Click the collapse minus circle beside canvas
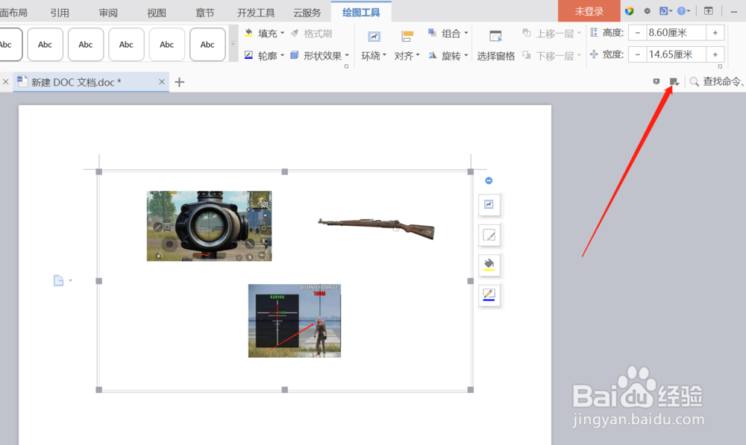746x445 pixels. point(489,180)
